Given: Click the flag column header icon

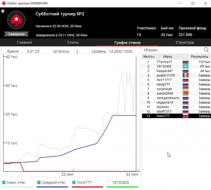Looking at the screenshot, I should coord(185,56).
